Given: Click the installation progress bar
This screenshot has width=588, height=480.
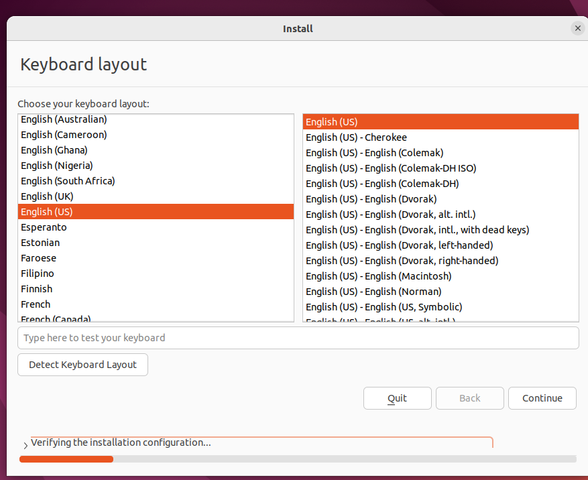Looking at the screenshot, I should (298, 459).
